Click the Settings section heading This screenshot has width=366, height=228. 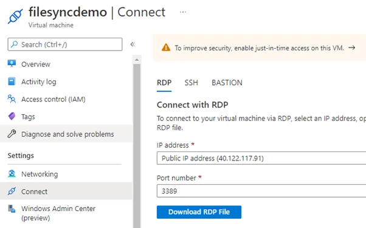pos(21,156)
